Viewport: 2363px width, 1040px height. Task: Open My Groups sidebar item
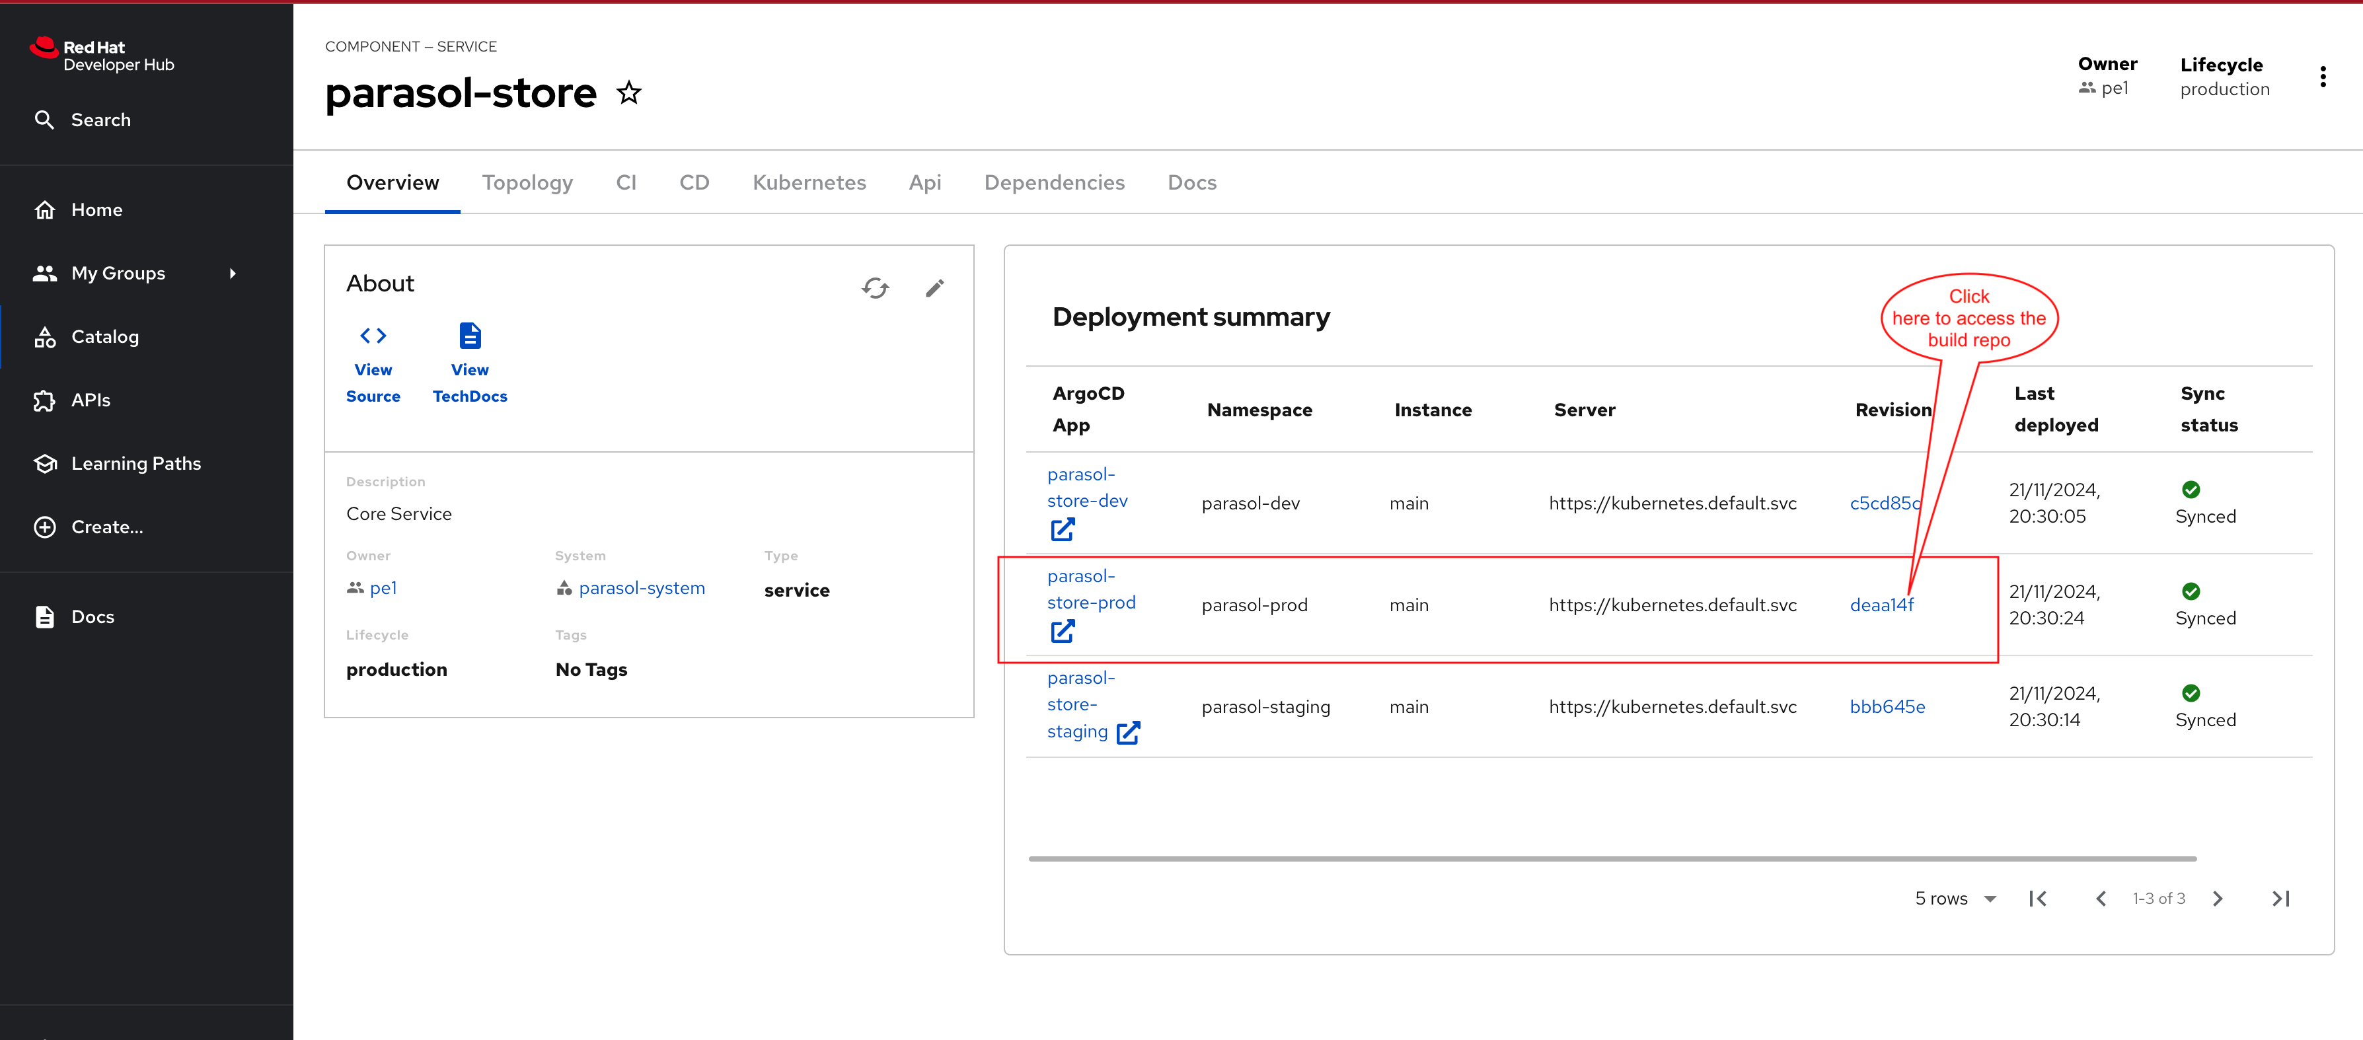click(100, 274)
